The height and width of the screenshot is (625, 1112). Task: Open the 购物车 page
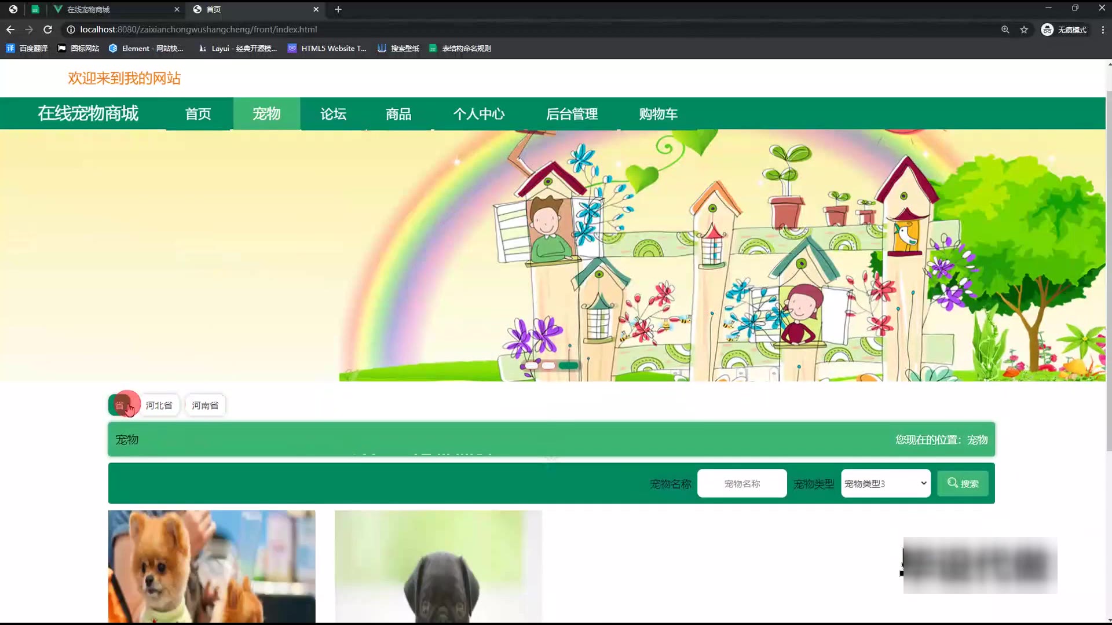tap(658, 114)
